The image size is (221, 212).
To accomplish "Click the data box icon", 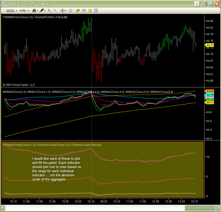I will click(x=70, y=11).
